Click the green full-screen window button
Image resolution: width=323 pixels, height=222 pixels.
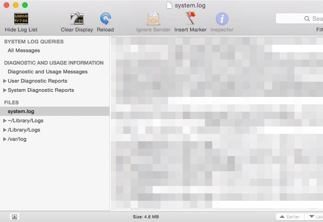tap(25, 5)
